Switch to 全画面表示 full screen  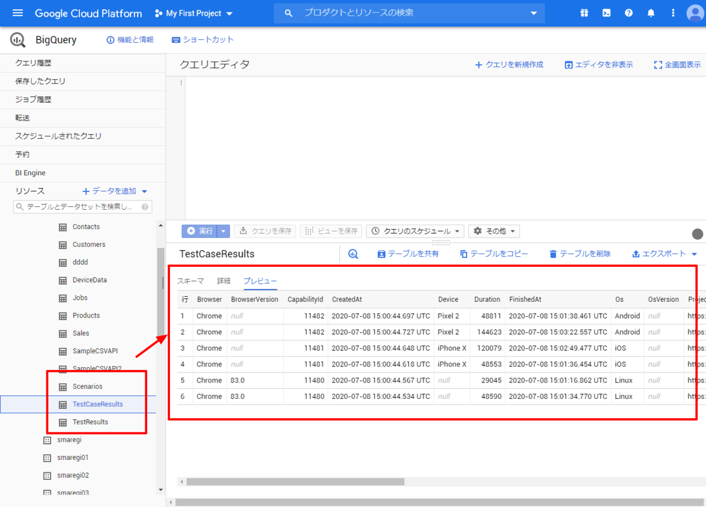click(x=677, y=65)
